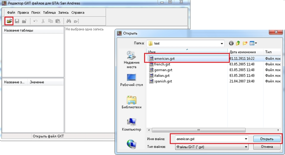Viewport: 285px width, 155px height.
Task: Click the scissors cut icon
Action: 43,21
